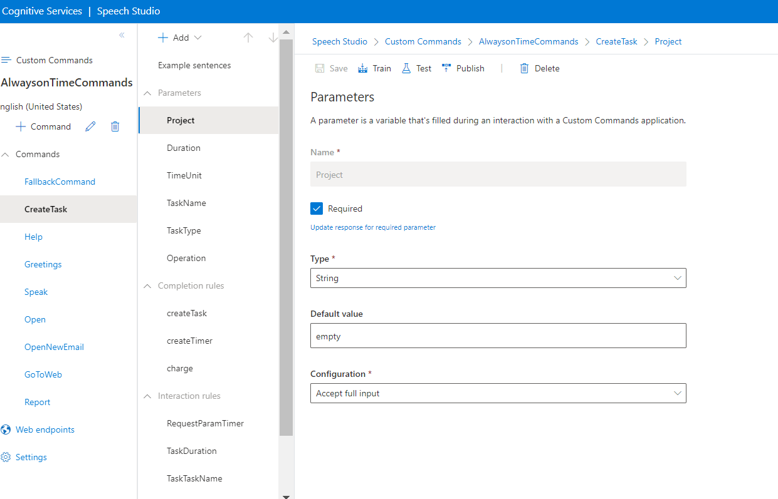This screenshot has width=778, height=499.
Task: Open the Type dropdown showing String
Action: pos(498,277)
